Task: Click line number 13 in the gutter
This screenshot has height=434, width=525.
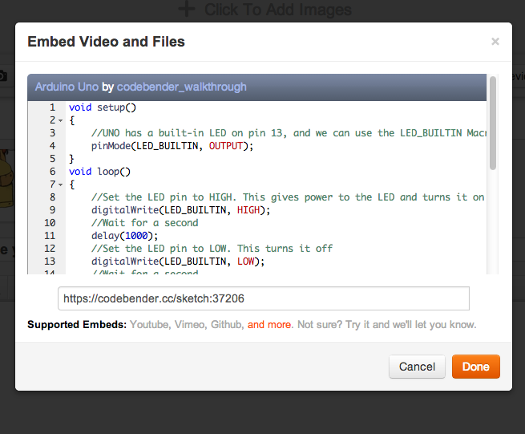Action: 50,262
